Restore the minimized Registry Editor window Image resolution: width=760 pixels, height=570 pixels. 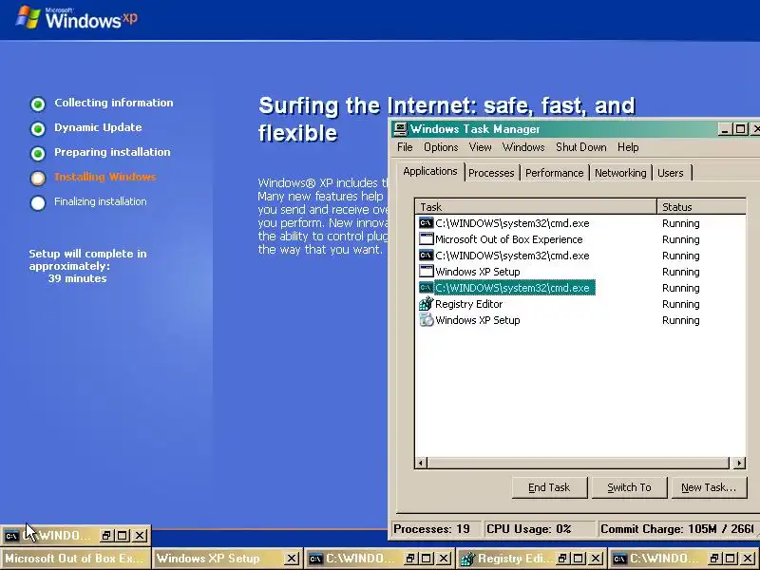tap(561, 559)
